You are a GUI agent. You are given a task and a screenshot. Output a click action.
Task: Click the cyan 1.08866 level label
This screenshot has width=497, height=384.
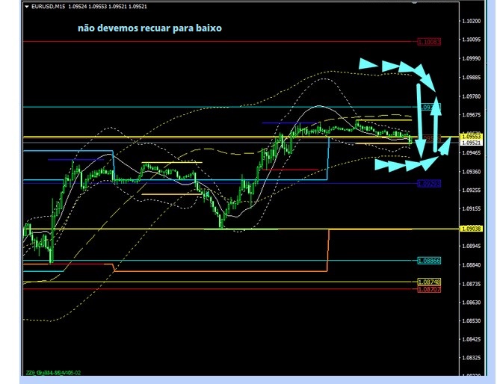click(x=429, y=261)
